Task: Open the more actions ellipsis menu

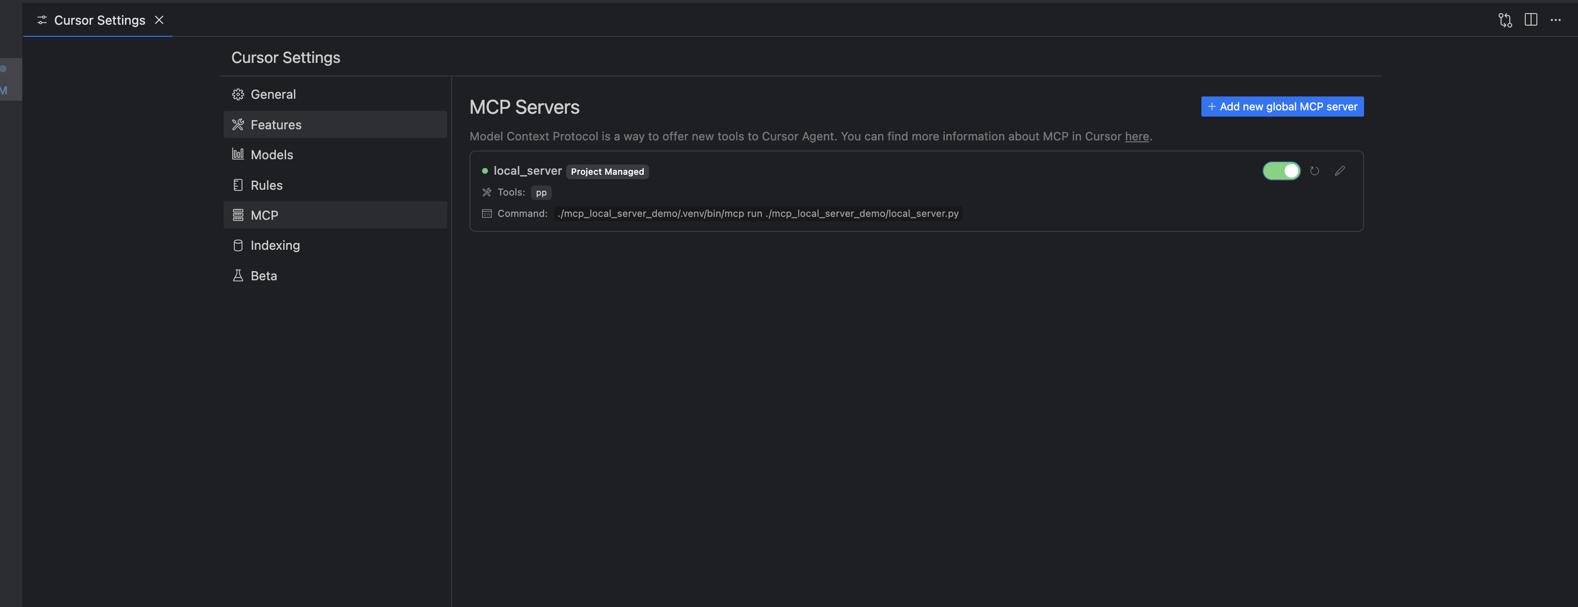Action: point(1555,20)
